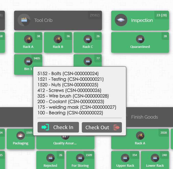Click the Quarantined count 28

(165, 36)
